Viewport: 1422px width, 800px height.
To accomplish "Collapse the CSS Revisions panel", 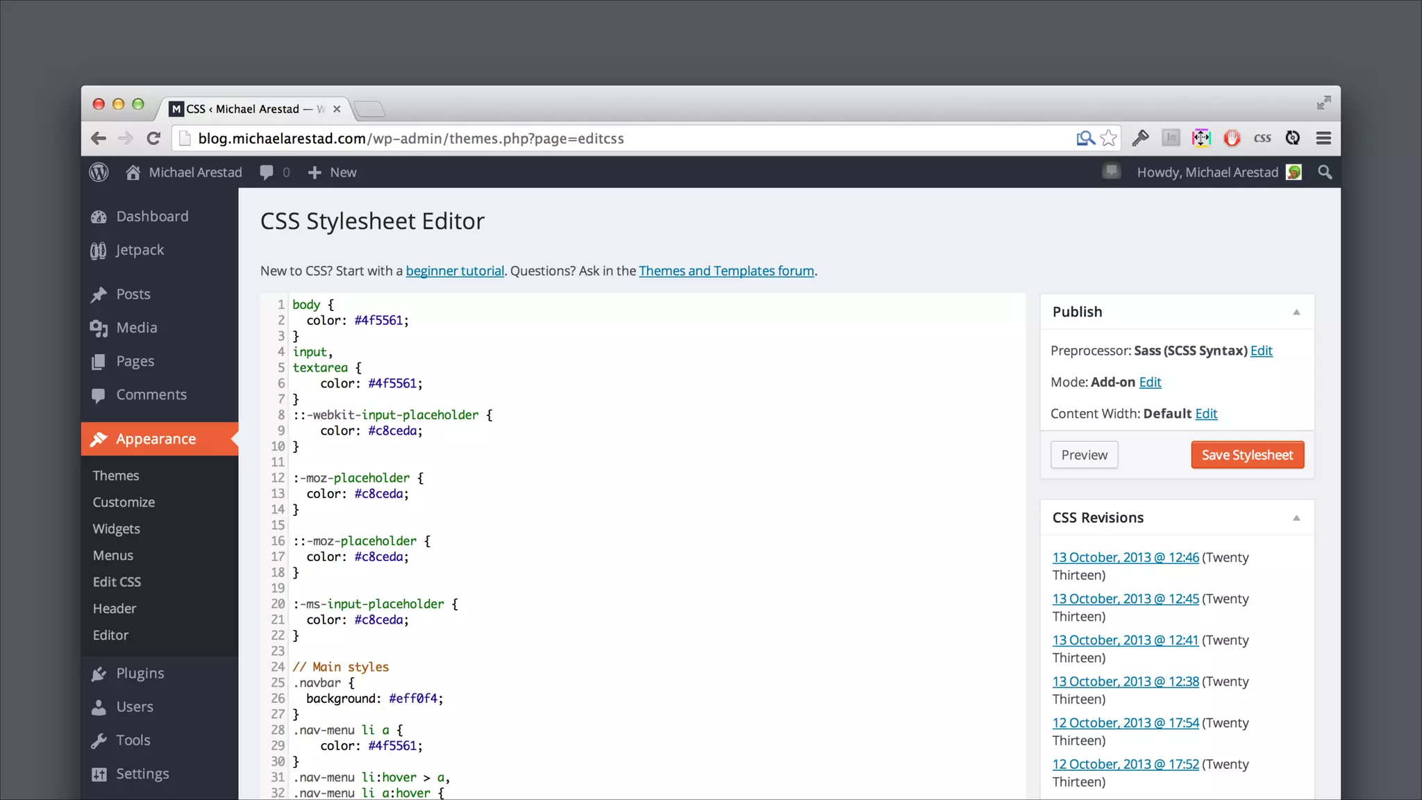I will [1296, 518].
